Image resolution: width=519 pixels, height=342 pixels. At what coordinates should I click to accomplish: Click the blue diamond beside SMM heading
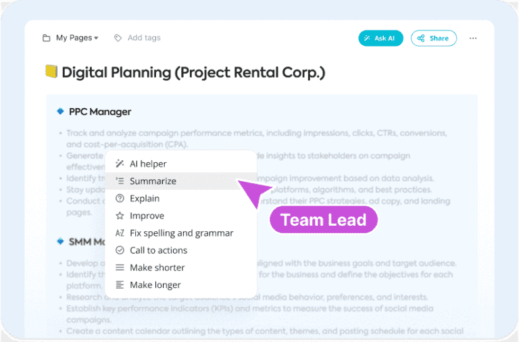[60, 241]
